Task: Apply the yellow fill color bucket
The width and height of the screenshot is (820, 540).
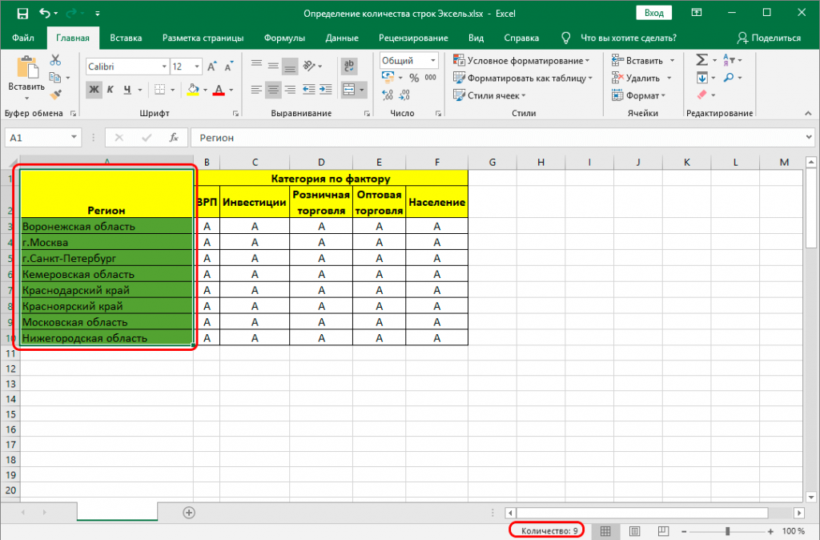Action: click(193, 90)
